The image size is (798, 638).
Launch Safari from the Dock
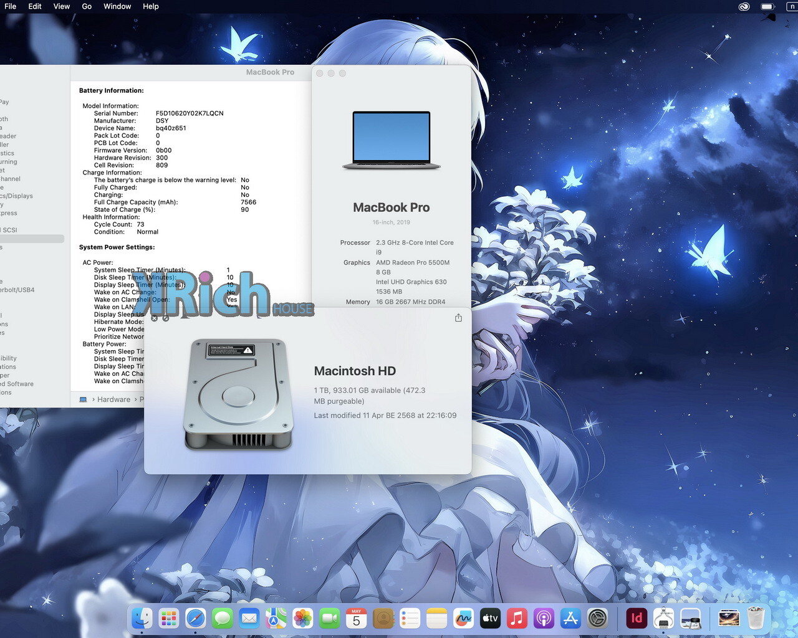point(195,619)
